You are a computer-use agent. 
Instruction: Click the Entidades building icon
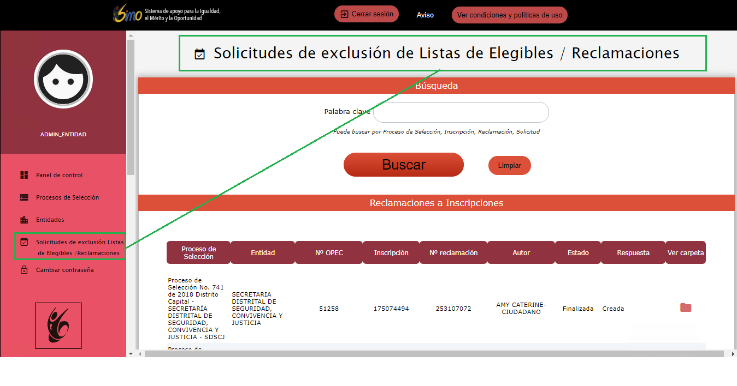[24, 220]
